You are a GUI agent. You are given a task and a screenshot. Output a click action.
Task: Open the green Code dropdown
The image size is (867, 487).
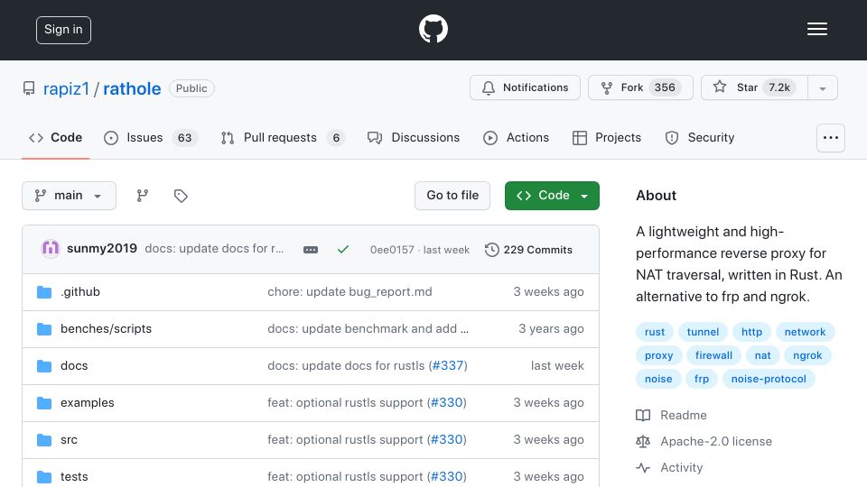tap(552, 196)
